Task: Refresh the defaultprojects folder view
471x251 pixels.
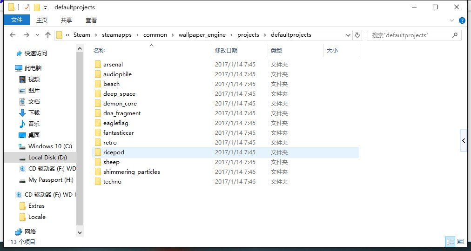Action: [x=357, y=35]
